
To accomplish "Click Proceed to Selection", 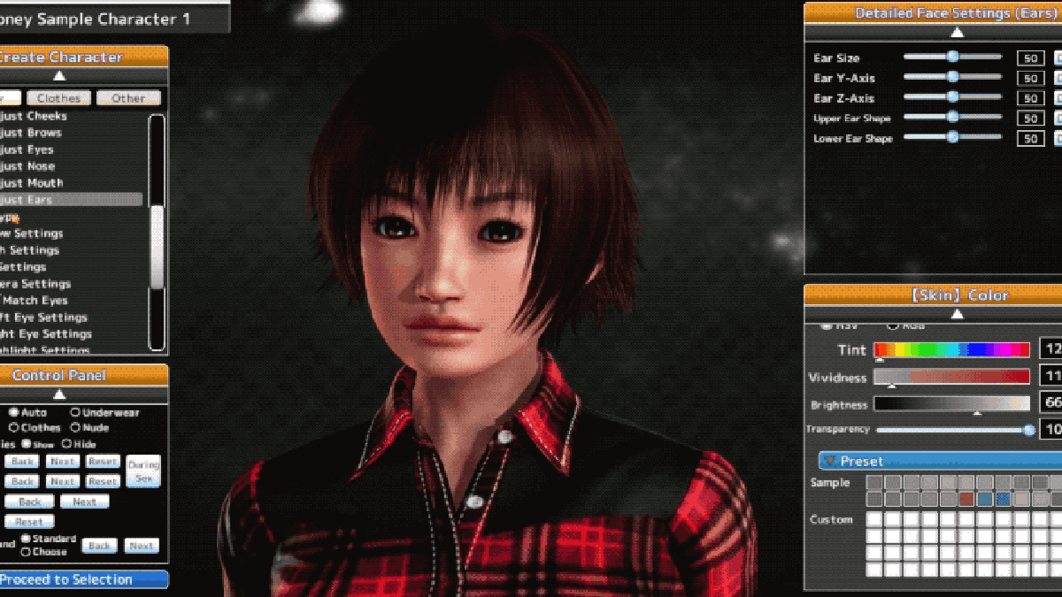I will click(84, 579).
